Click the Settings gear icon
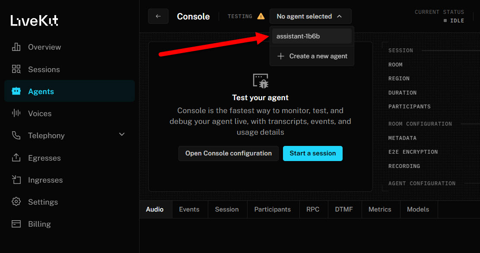 pos(16,202)
